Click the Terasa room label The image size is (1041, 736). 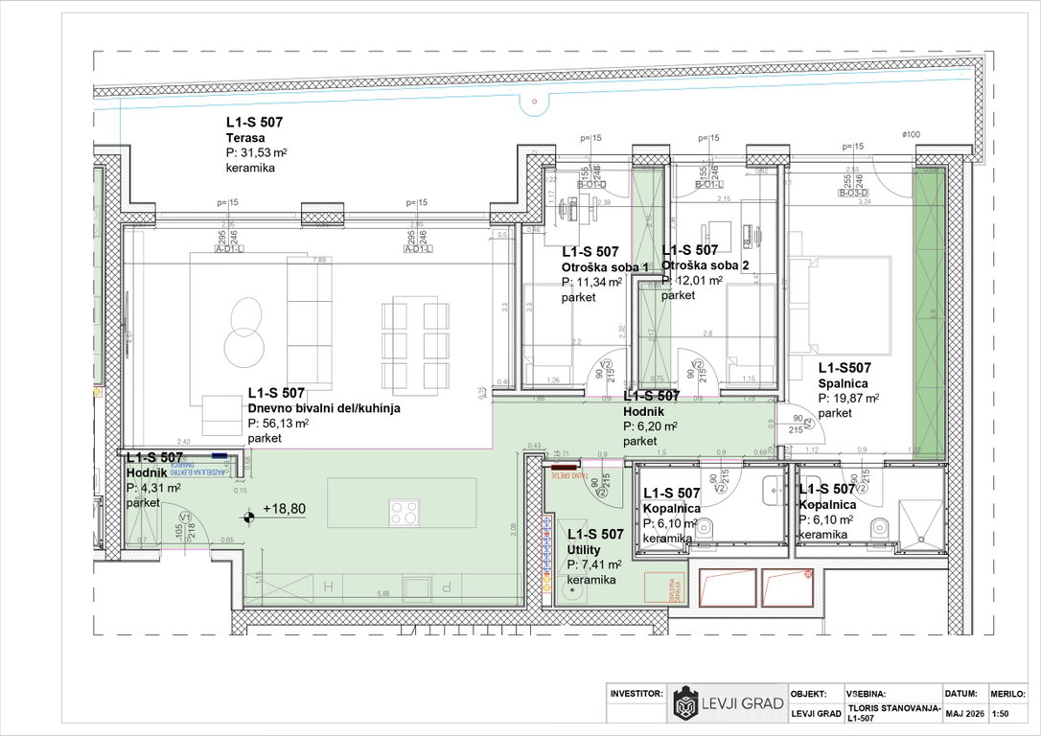pyautogui.click(x=245, y=138)
